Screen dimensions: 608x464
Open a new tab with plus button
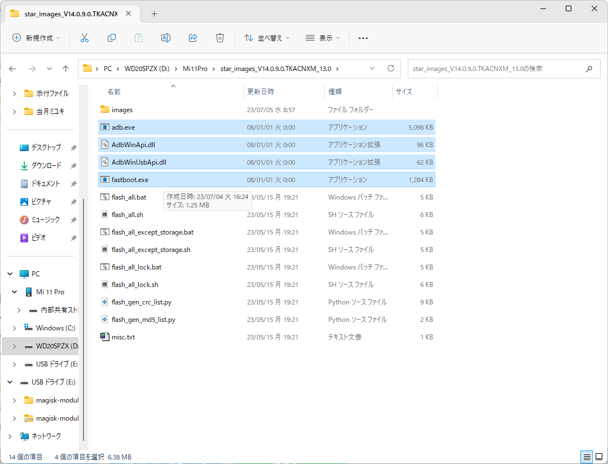(x=155, y=14)
